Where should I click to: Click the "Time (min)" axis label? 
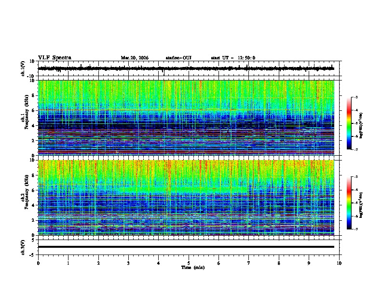pos(193,268)
